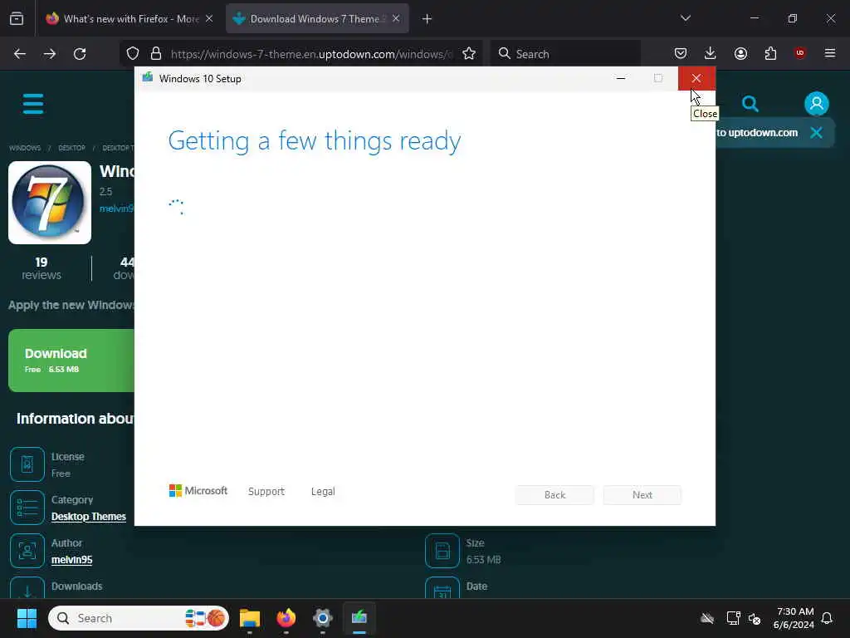This screenshot has height=638, width=850.
Task: Close the Download Windows 7 Theme tab
Action: click(x=396, y=18)
